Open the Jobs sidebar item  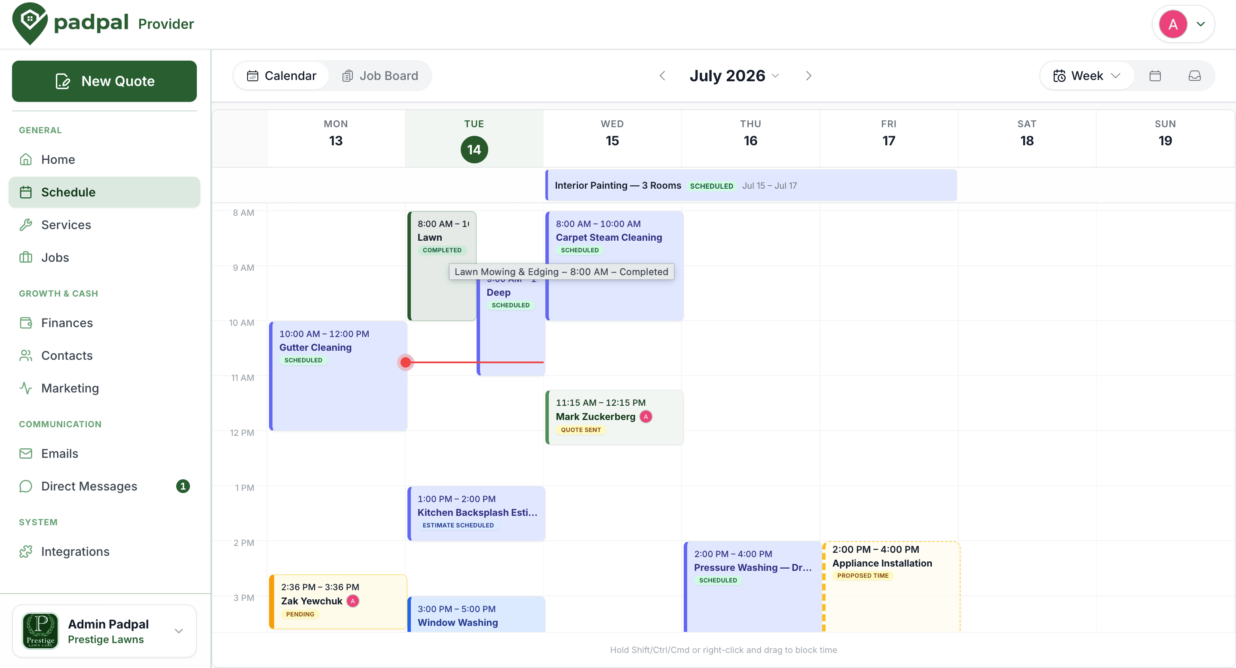[104, 257]
